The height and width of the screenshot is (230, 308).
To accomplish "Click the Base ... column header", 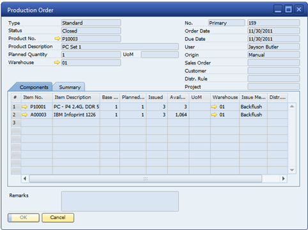I will click(110, 97).
